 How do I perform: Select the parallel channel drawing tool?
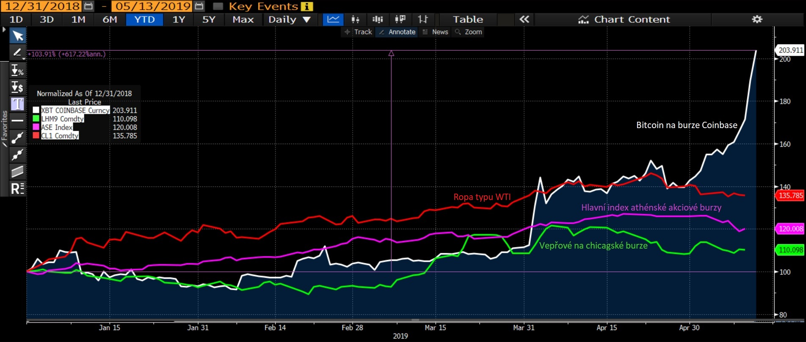click(x=17, y=172)
